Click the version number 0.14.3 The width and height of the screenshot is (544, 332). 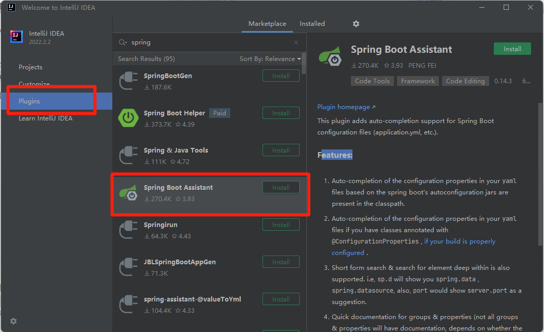[503, 81]
